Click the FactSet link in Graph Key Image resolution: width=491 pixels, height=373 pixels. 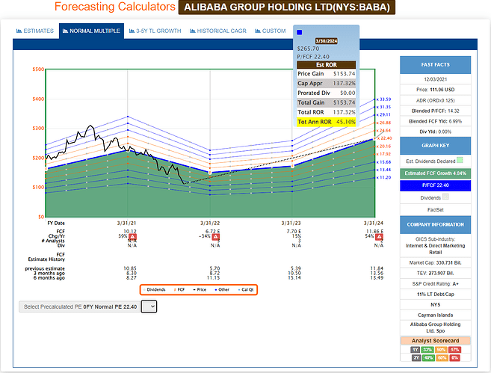click(435, 210)
